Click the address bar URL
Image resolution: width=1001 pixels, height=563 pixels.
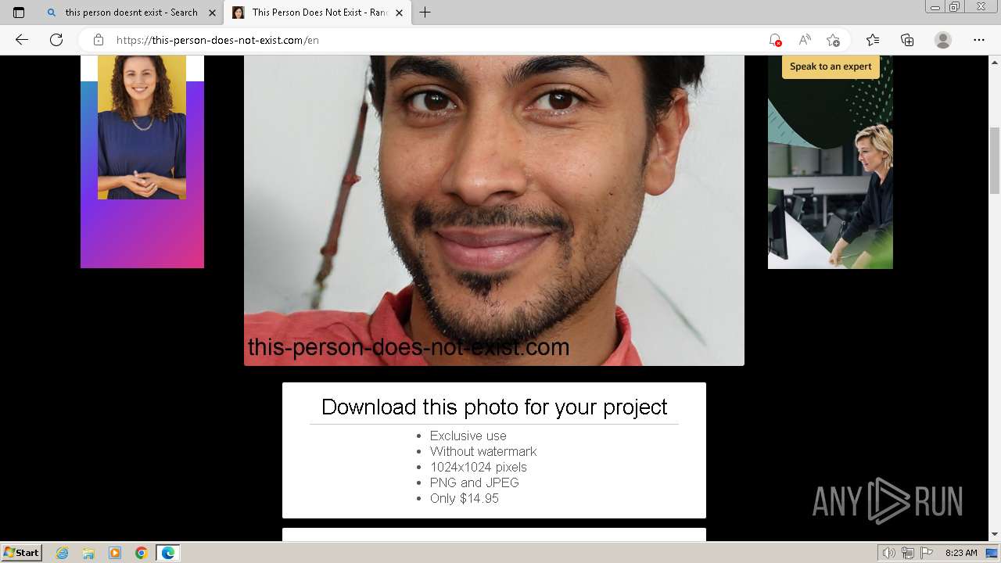point(217,40)
